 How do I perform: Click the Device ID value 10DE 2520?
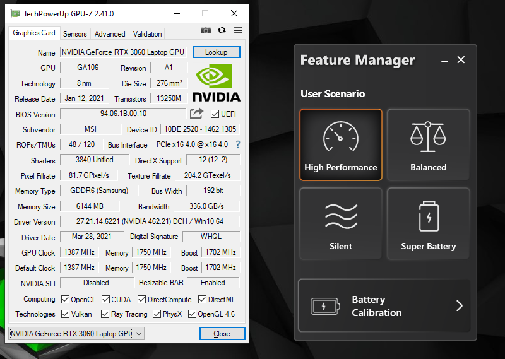200,129
